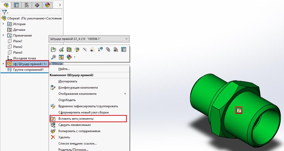This screenshot has width=284, height=151.
Task: Click the Hide Components crossed-eye icon
Action: (85, 49)
